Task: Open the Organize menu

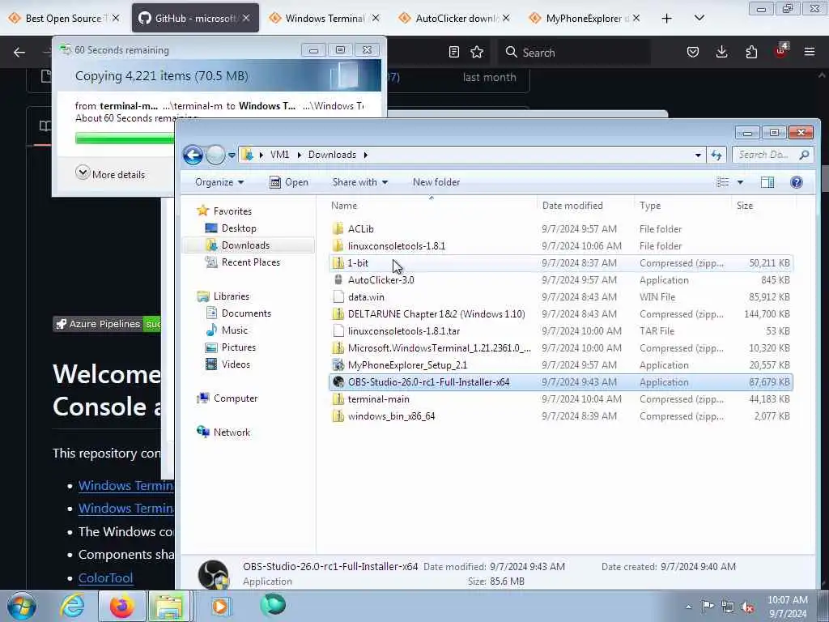Action: [219, 182]
